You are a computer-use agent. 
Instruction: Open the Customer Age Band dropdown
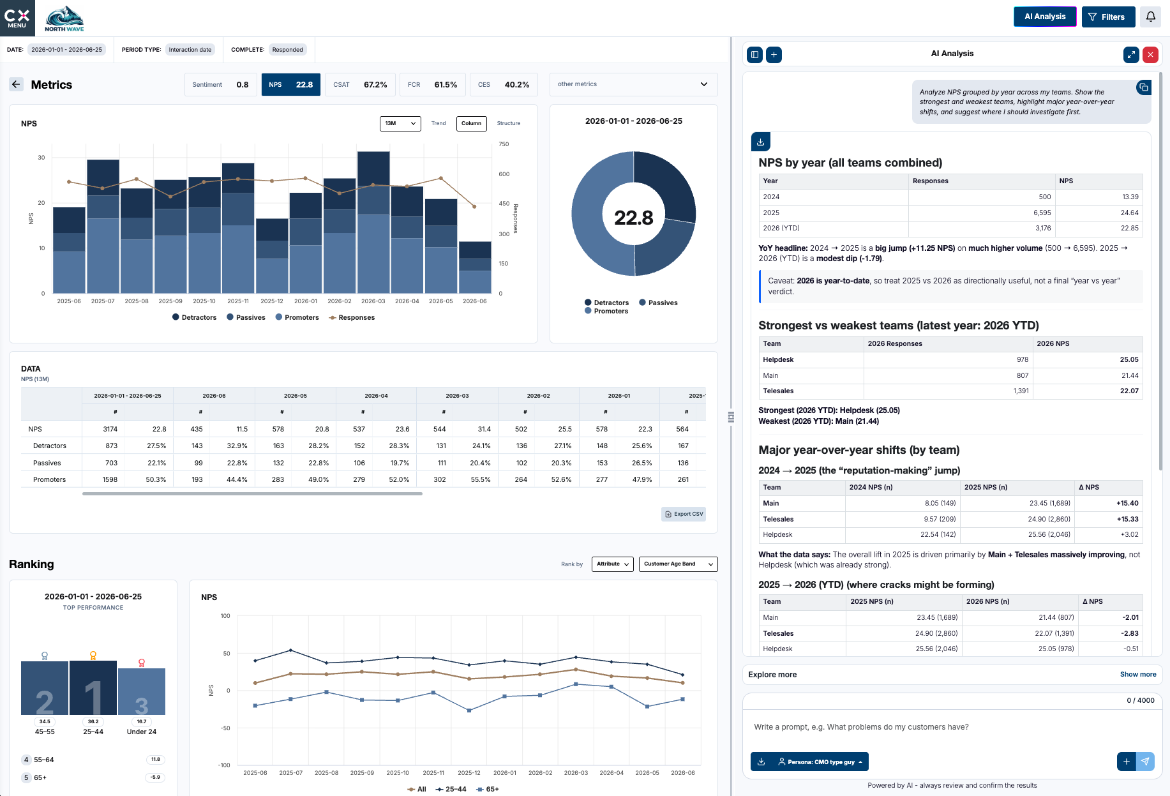pyautogui.click(x=678, y=564)
